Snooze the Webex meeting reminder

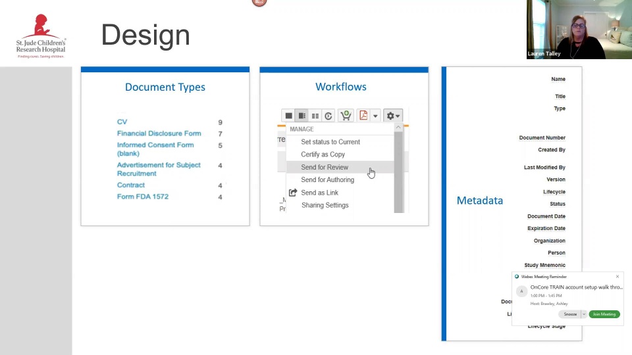tap(570, 314)
